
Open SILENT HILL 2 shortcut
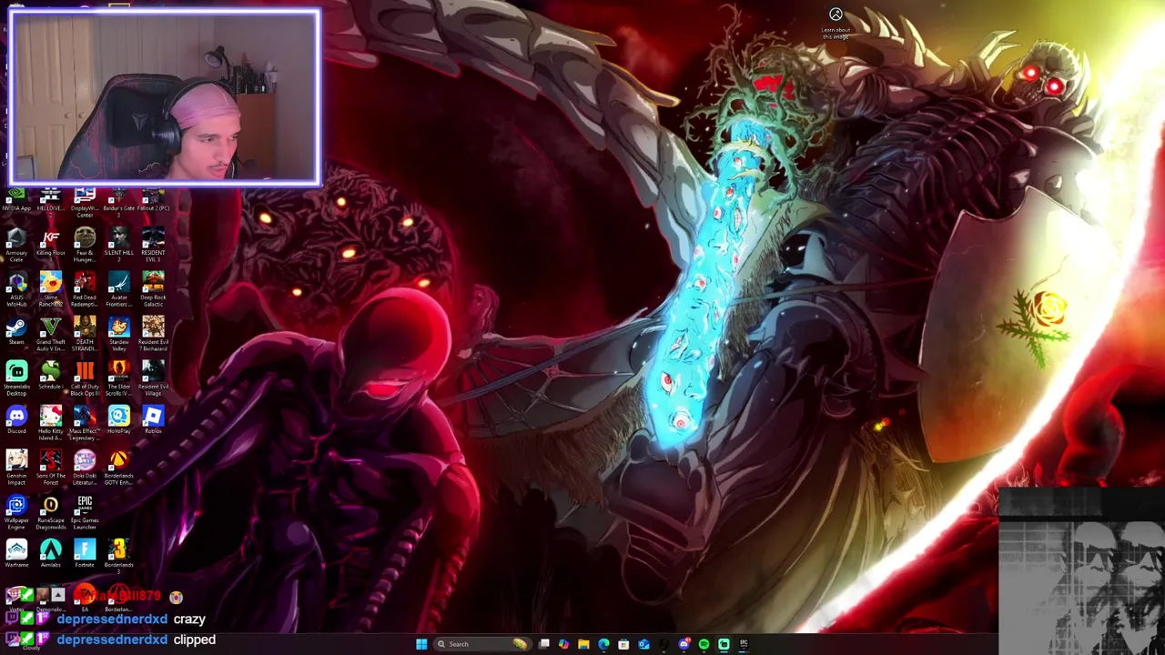tap(118, 244)
